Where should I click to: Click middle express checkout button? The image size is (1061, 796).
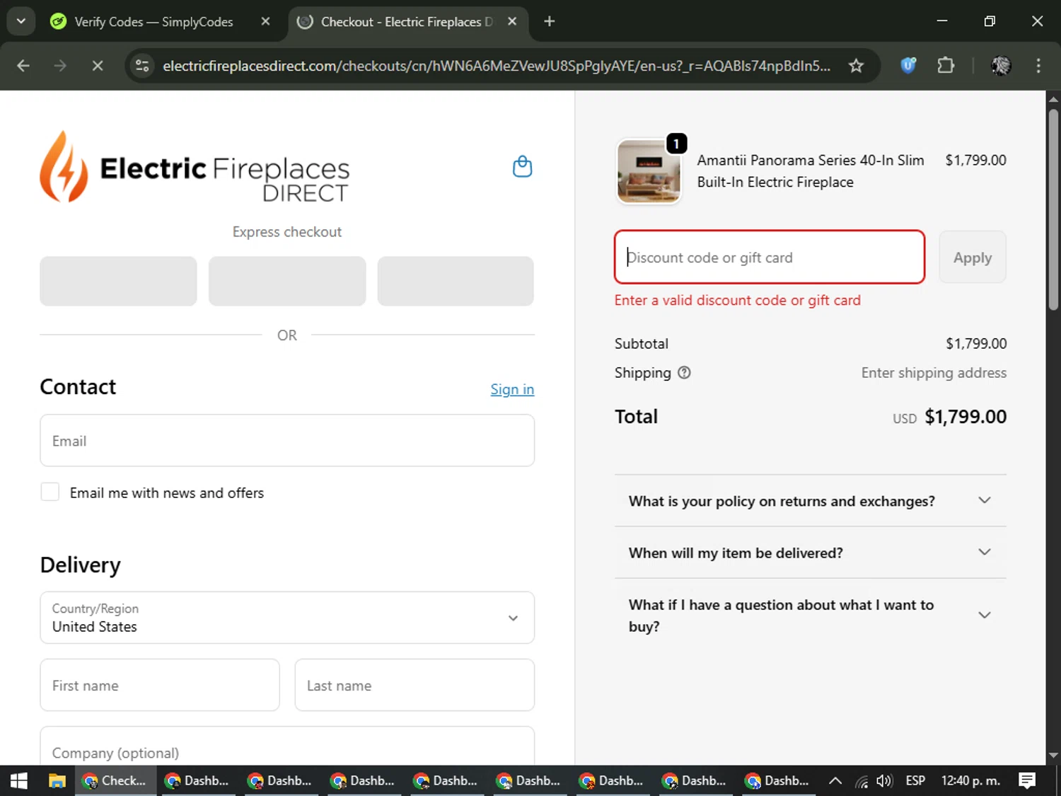tap(287, 281)
